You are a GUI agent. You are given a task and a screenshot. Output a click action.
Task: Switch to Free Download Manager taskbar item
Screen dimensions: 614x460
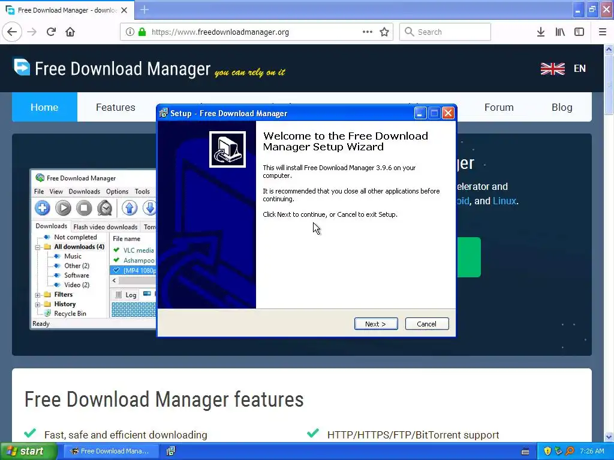point(111,451)
